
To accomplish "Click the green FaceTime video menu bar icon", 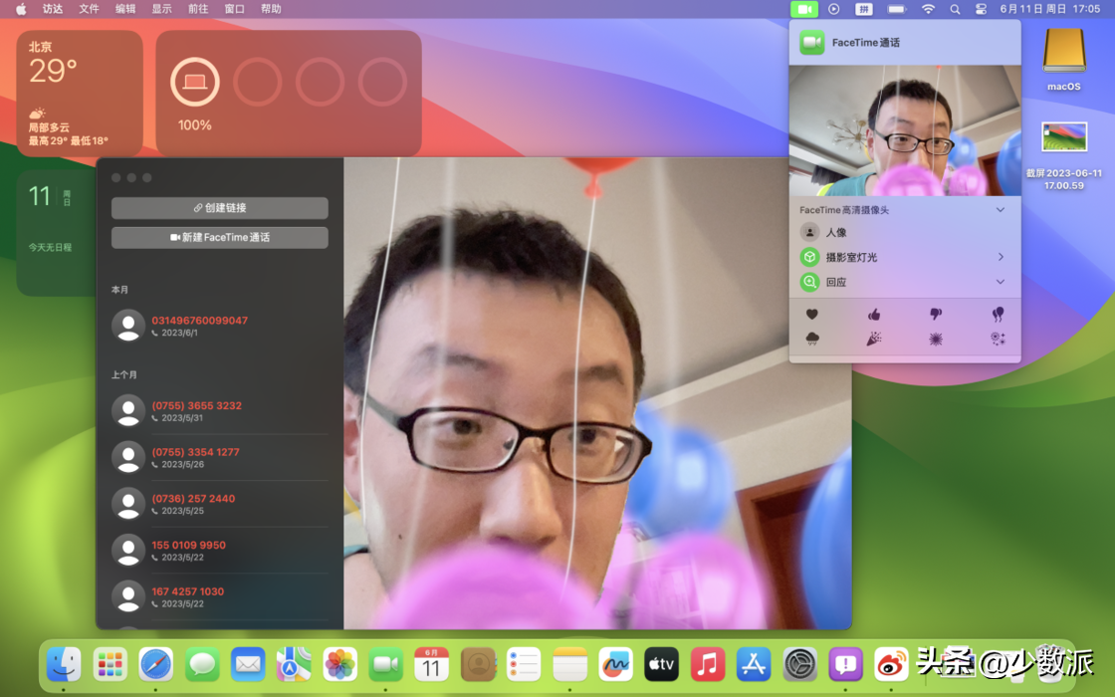I will pos(804,9).
